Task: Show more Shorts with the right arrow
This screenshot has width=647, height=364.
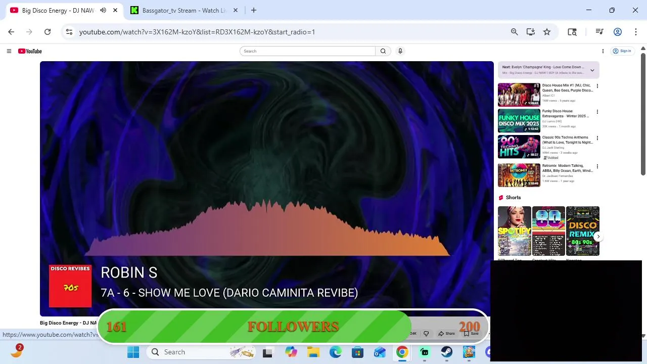Action: [598, 237]
